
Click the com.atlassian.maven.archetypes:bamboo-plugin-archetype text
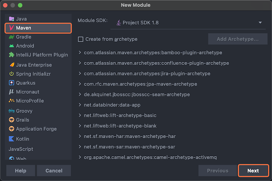153,53
